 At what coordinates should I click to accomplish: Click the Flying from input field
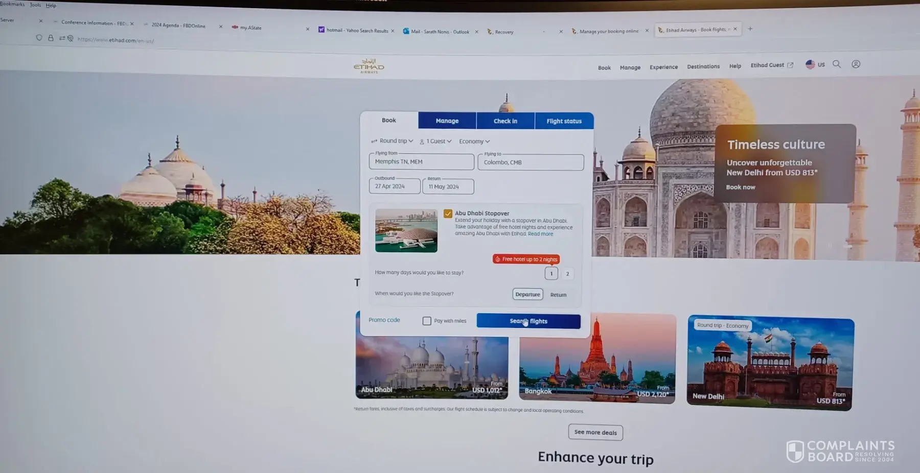421,162
